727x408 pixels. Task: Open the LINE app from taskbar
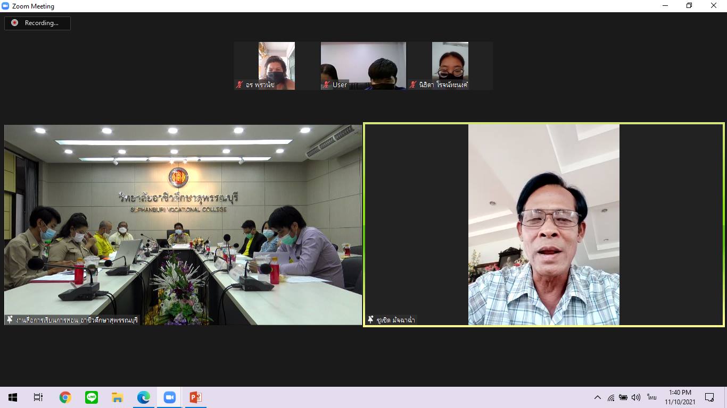click(x=92, y=397)
